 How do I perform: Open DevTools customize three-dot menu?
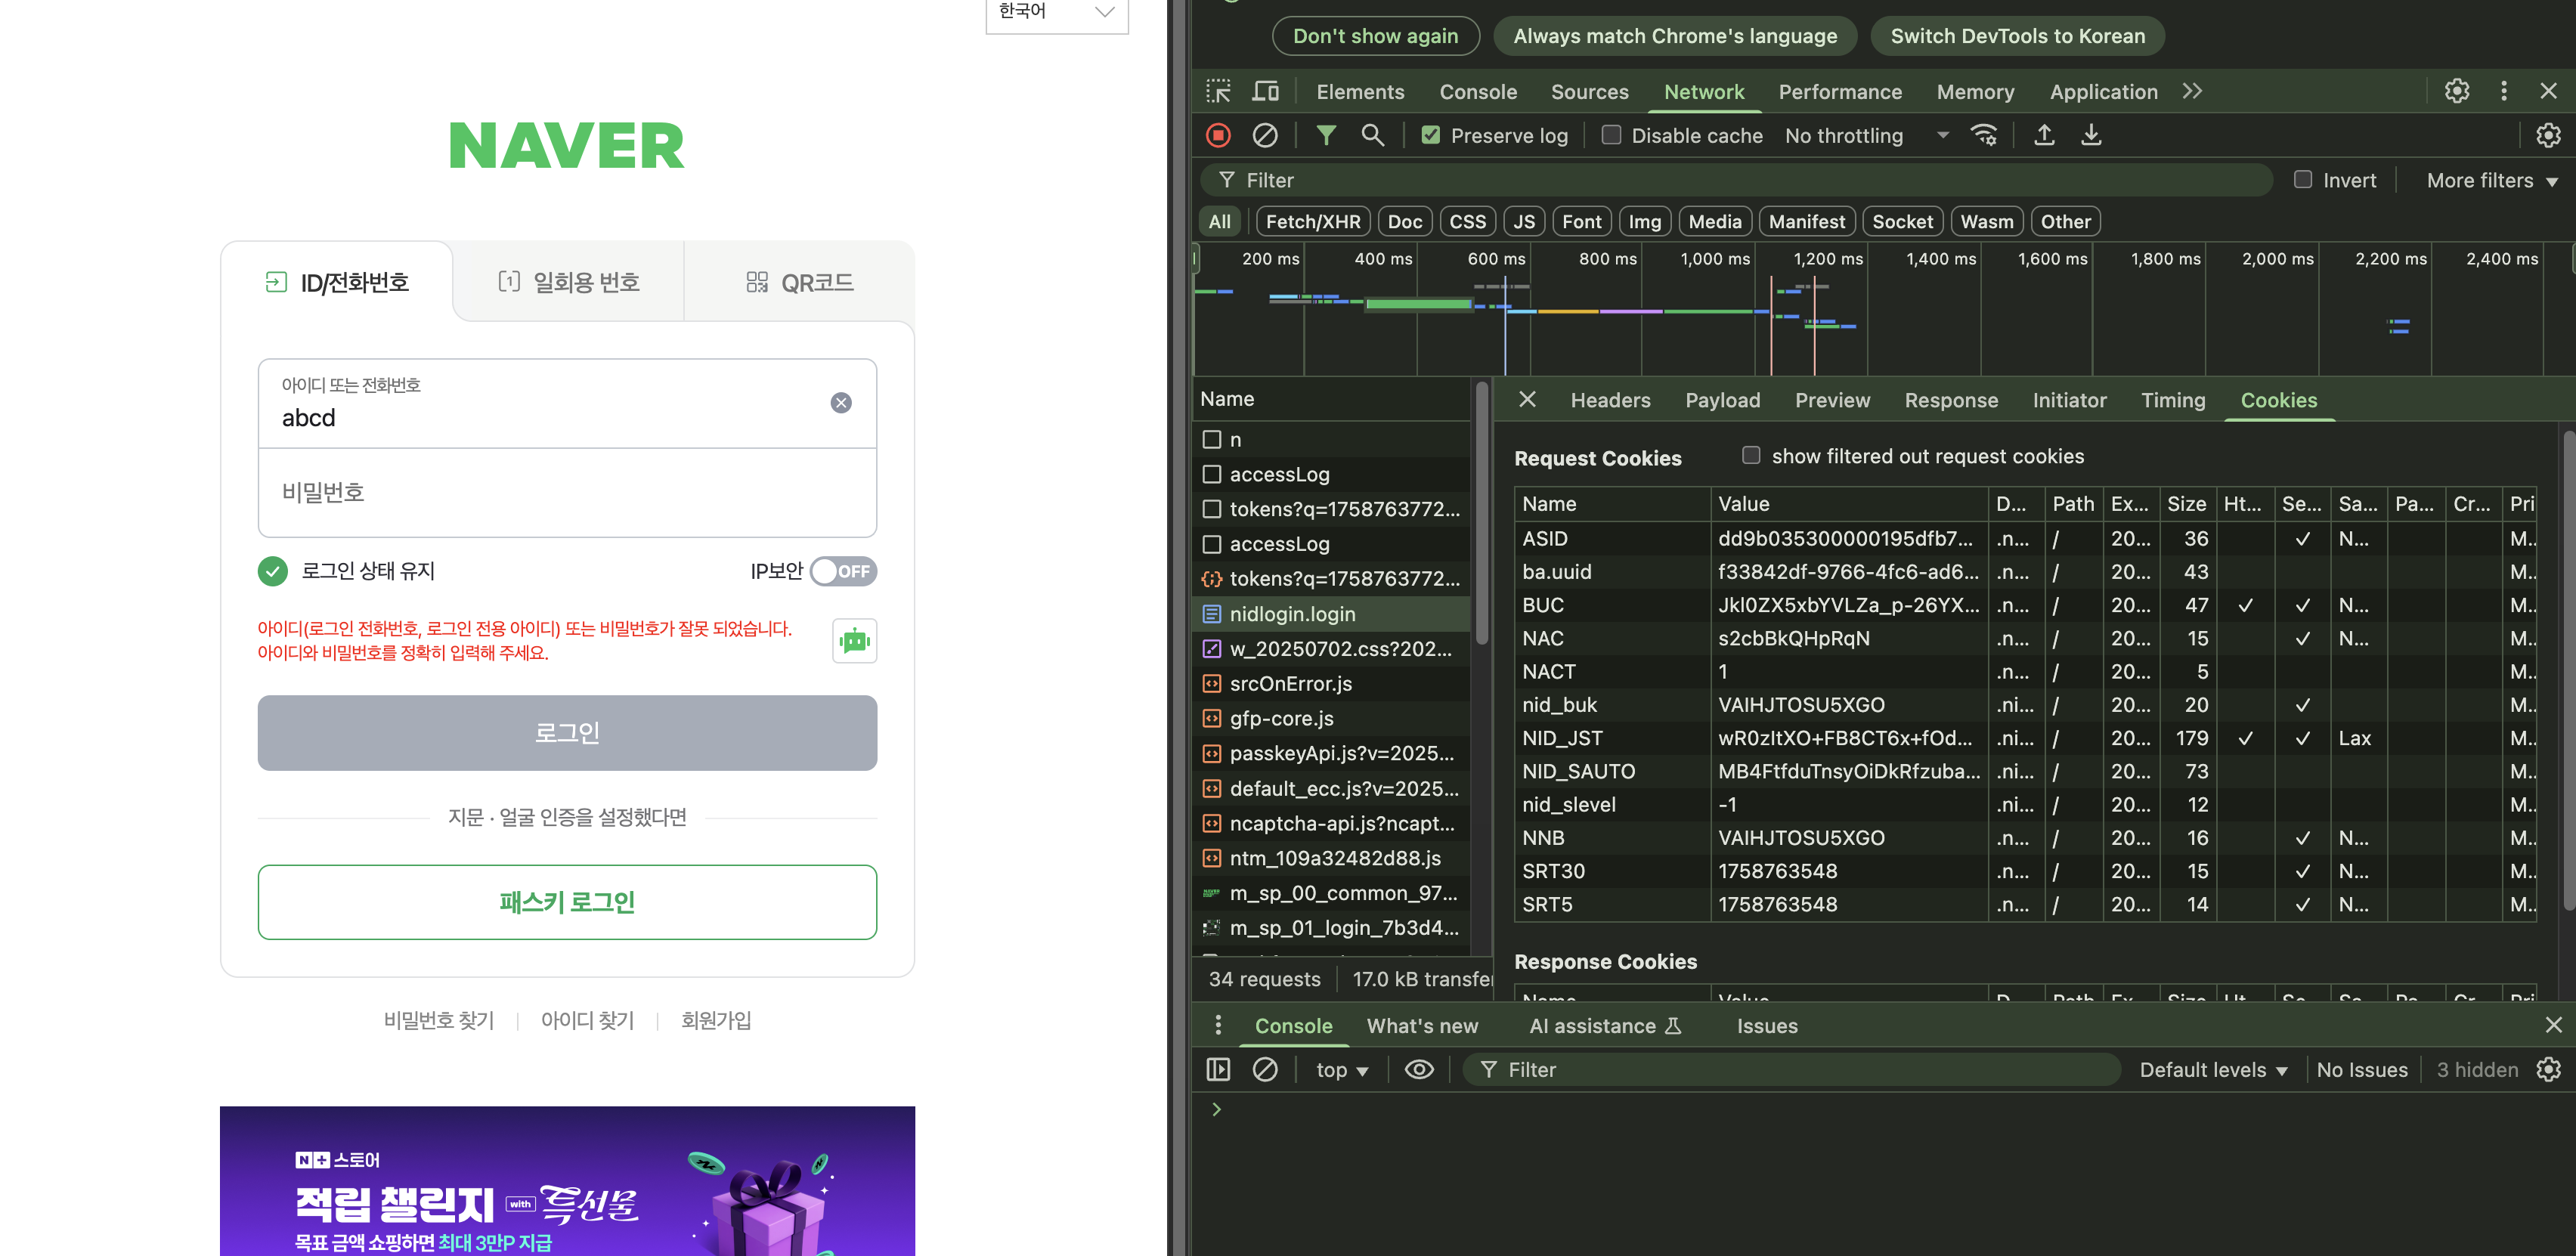(x=2504, y=91)
